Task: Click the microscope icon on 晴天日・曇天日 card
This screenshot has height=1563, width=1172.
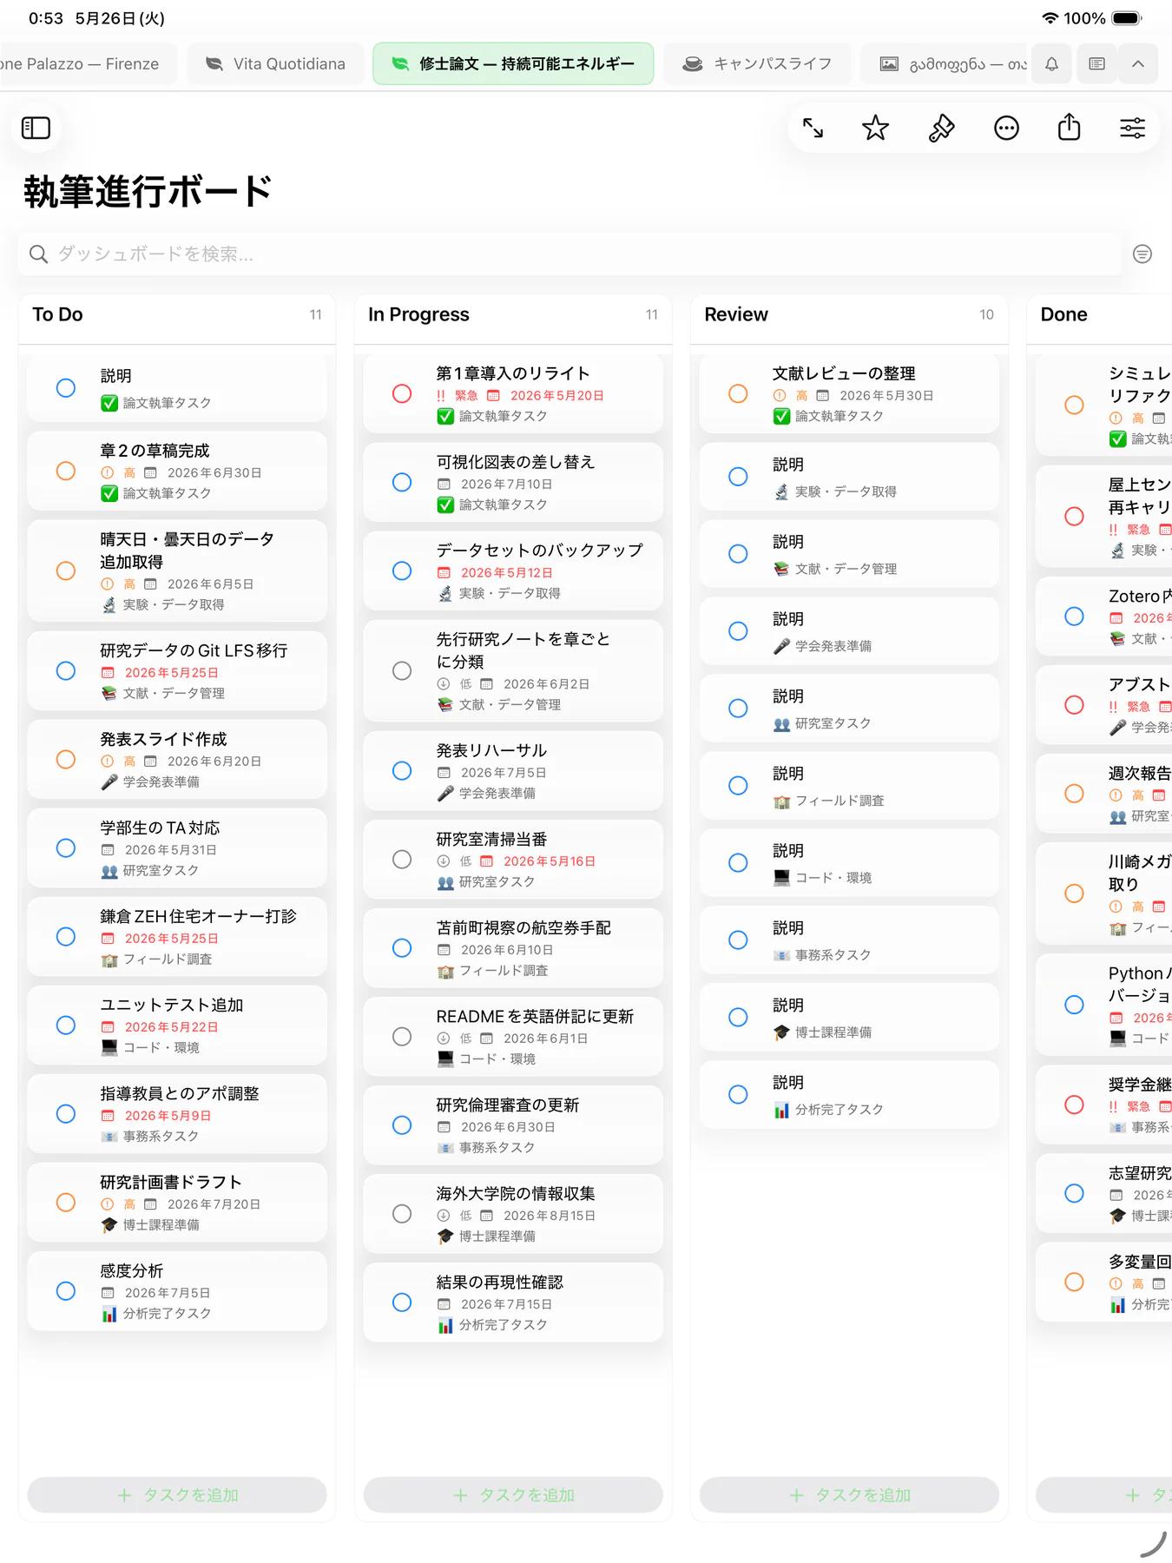Action: point(109,605)
